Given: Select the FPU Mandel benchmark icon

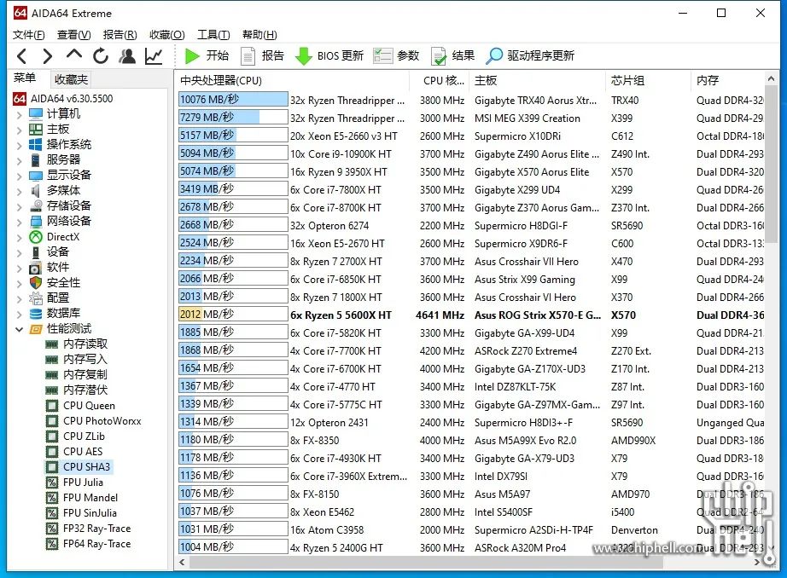Looking at the screenshot, I should (x=52, y=498).
